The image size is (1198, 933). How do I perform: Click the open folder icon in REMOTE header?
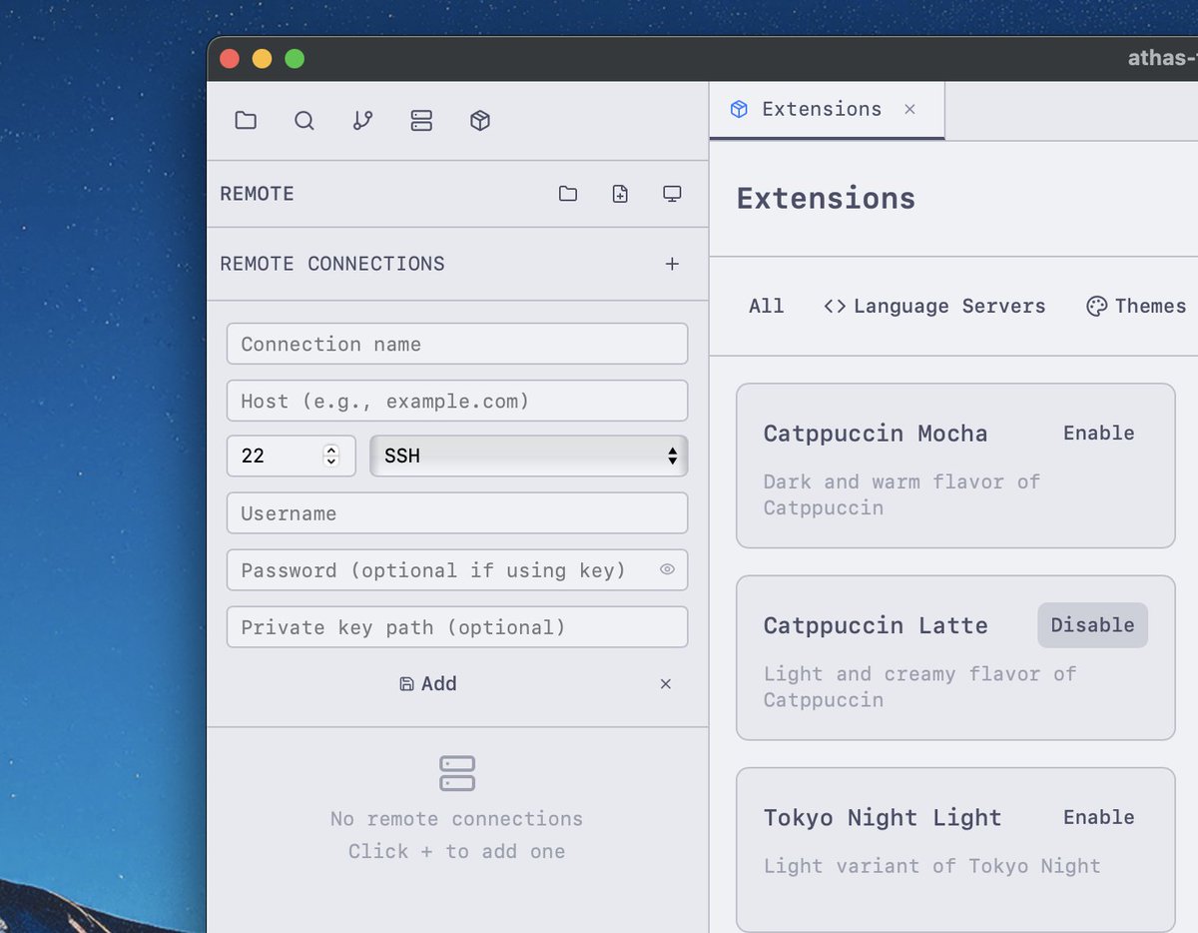click(568, 194)
